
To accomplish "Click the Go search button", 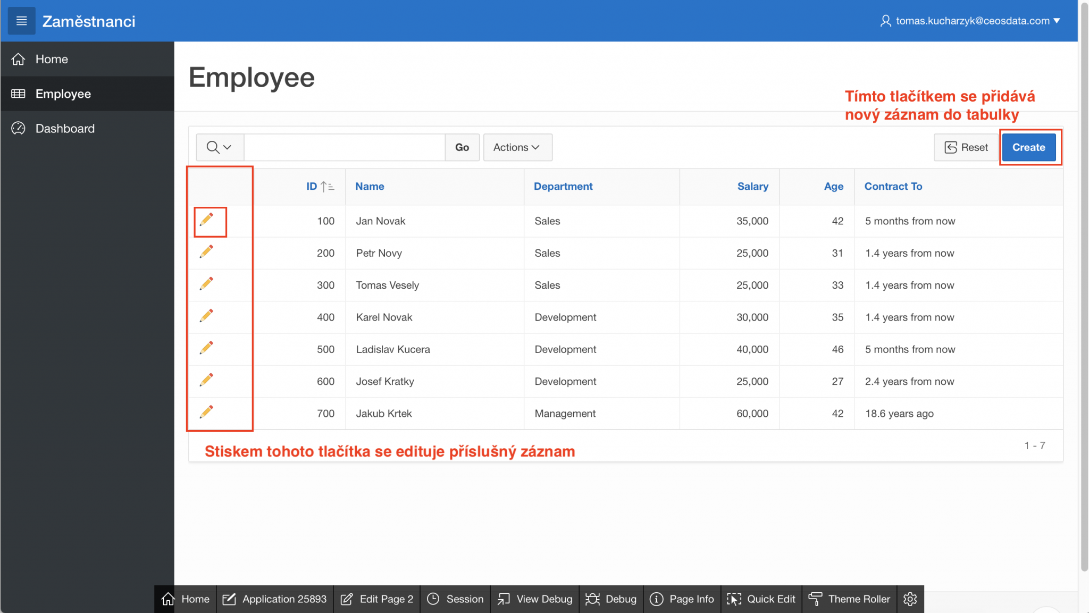I will coord(462,147).
